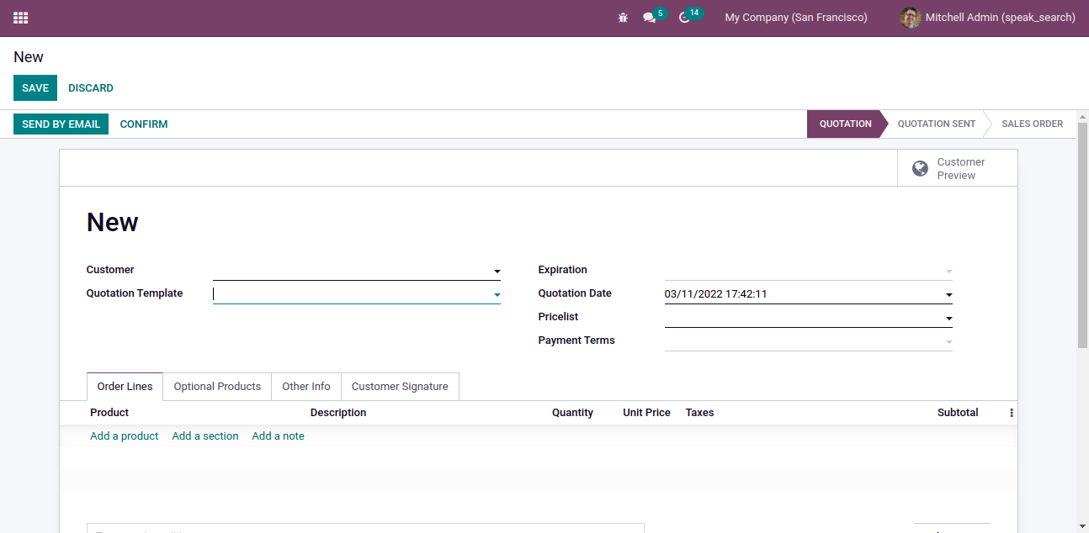Click the Expiration field label
Screen dimensions: 1089x533
point(563,270)
